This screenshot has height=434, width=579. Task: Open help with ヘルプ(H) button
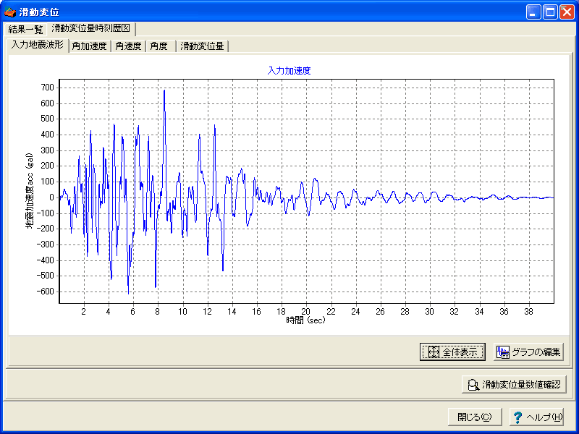point(538,417)
